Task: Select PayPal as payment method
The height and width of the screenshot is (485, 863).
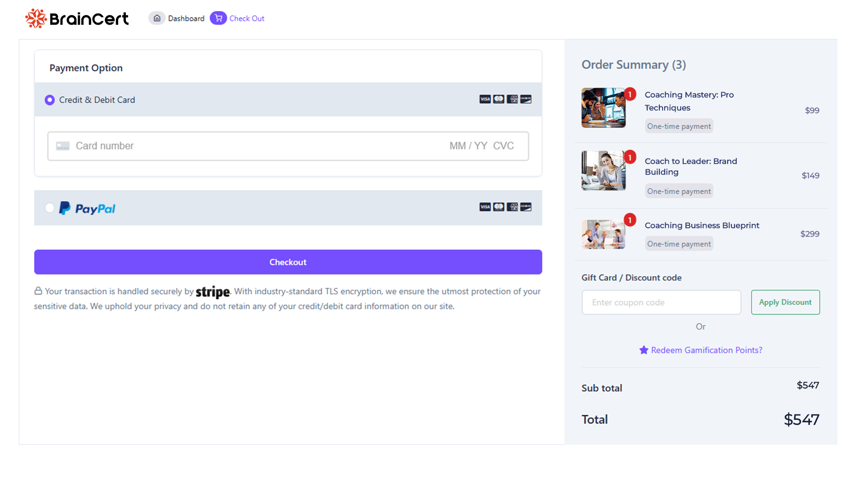Action: click(x=49, y=207)
